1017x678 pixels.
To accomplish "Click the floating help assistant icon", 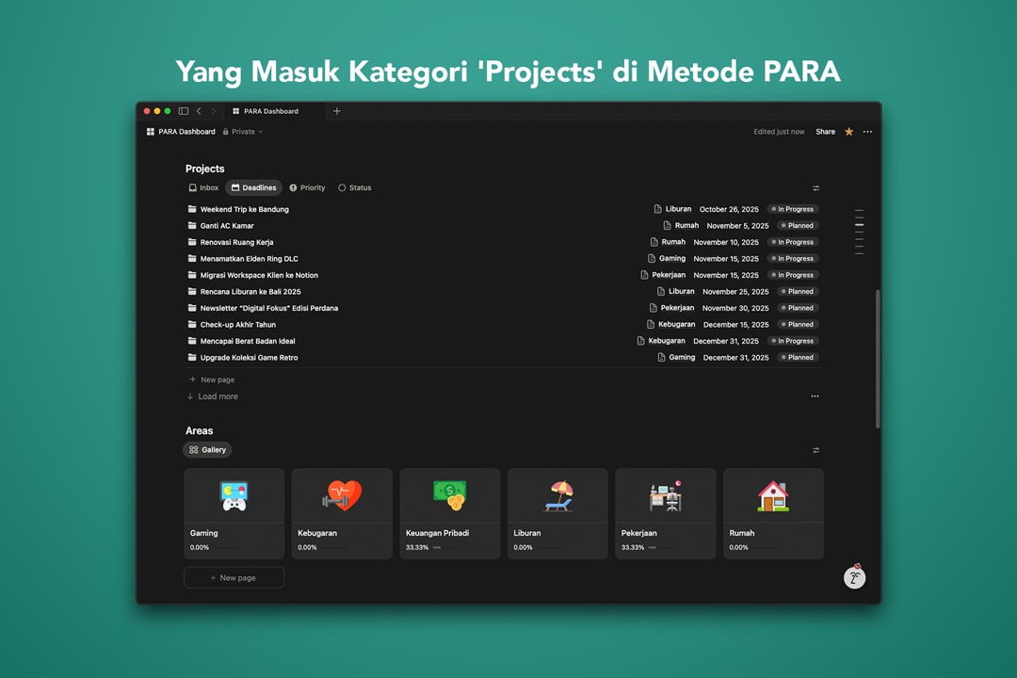I will point(854,577).
